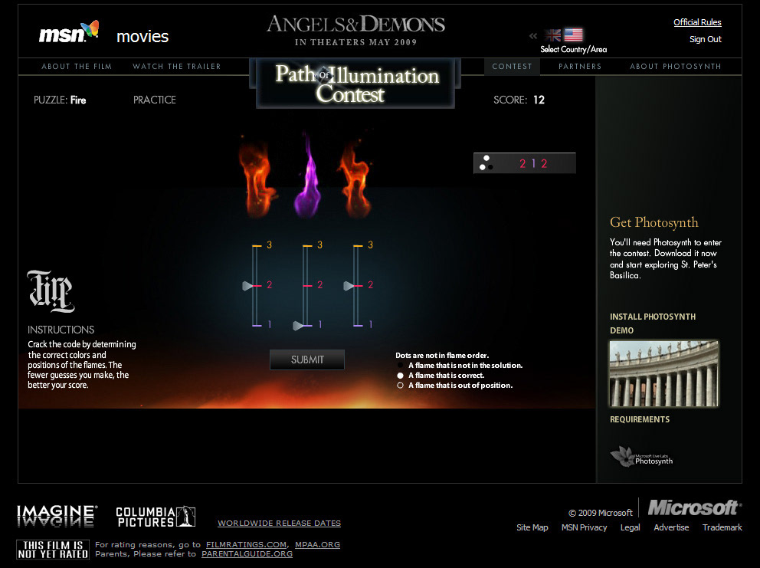
Task: Open the Photosynth Demo link
Action: tap(621, 330)
